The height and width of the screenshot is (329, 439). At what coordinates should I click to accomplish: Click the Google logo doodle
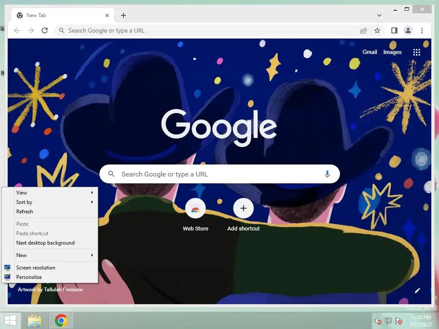tap(219, 127)
